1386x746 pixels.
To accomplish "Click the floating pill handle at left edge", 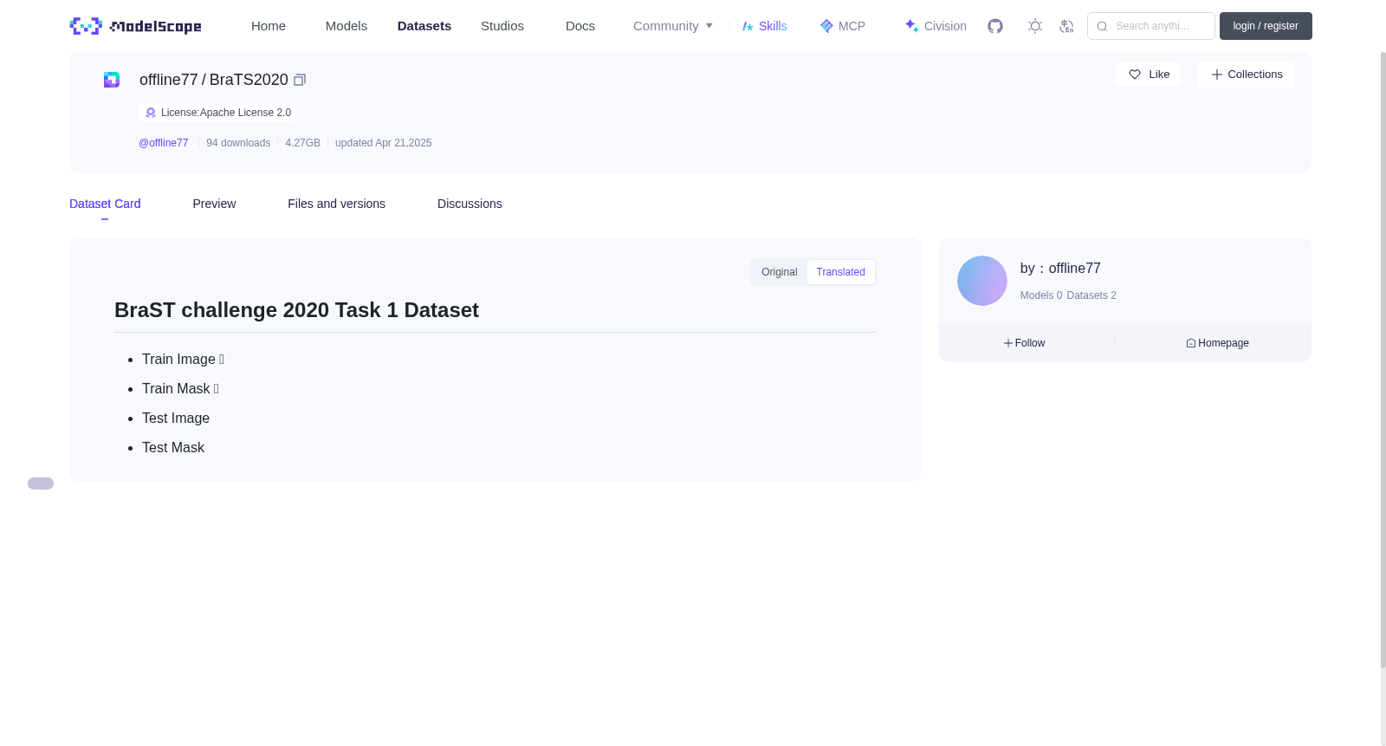I will click(41, 483).
